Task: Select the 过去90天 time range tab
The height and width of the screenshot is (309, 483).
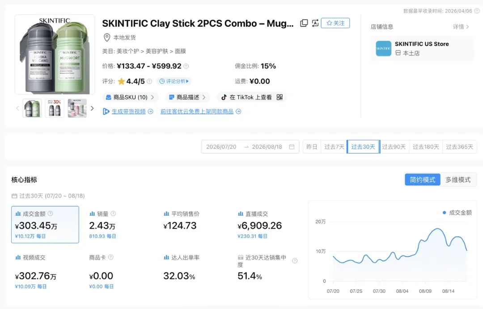Action: (394, 146)
